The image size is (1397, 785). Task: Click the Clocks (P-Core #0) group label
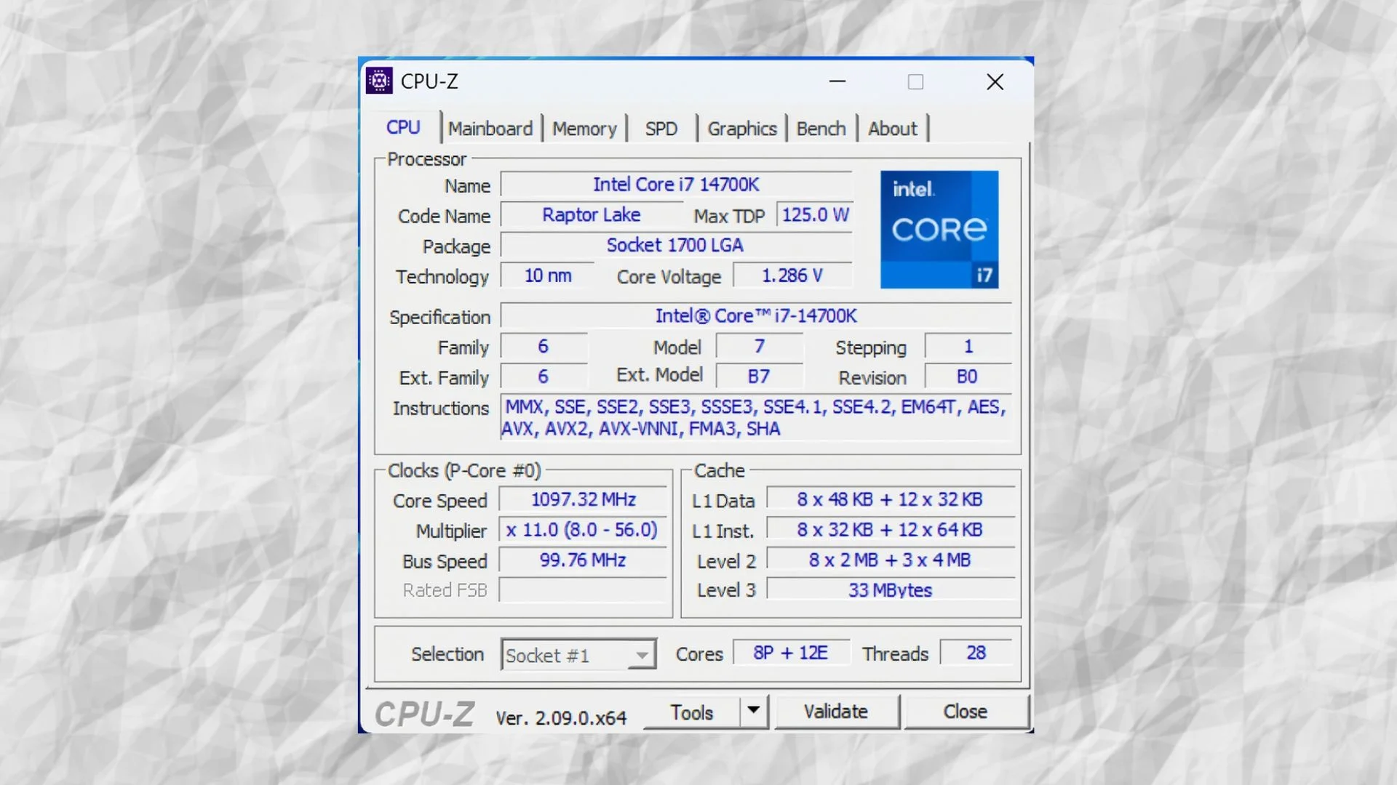point(464,471)
